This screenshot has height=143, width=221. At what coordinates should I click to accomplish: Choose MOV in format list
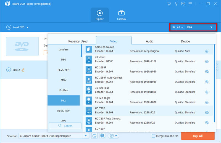click(x=64, y=80)
